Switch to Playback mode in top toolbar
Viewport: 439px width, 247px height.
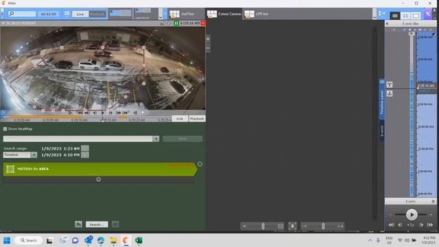tap(97, 14)
